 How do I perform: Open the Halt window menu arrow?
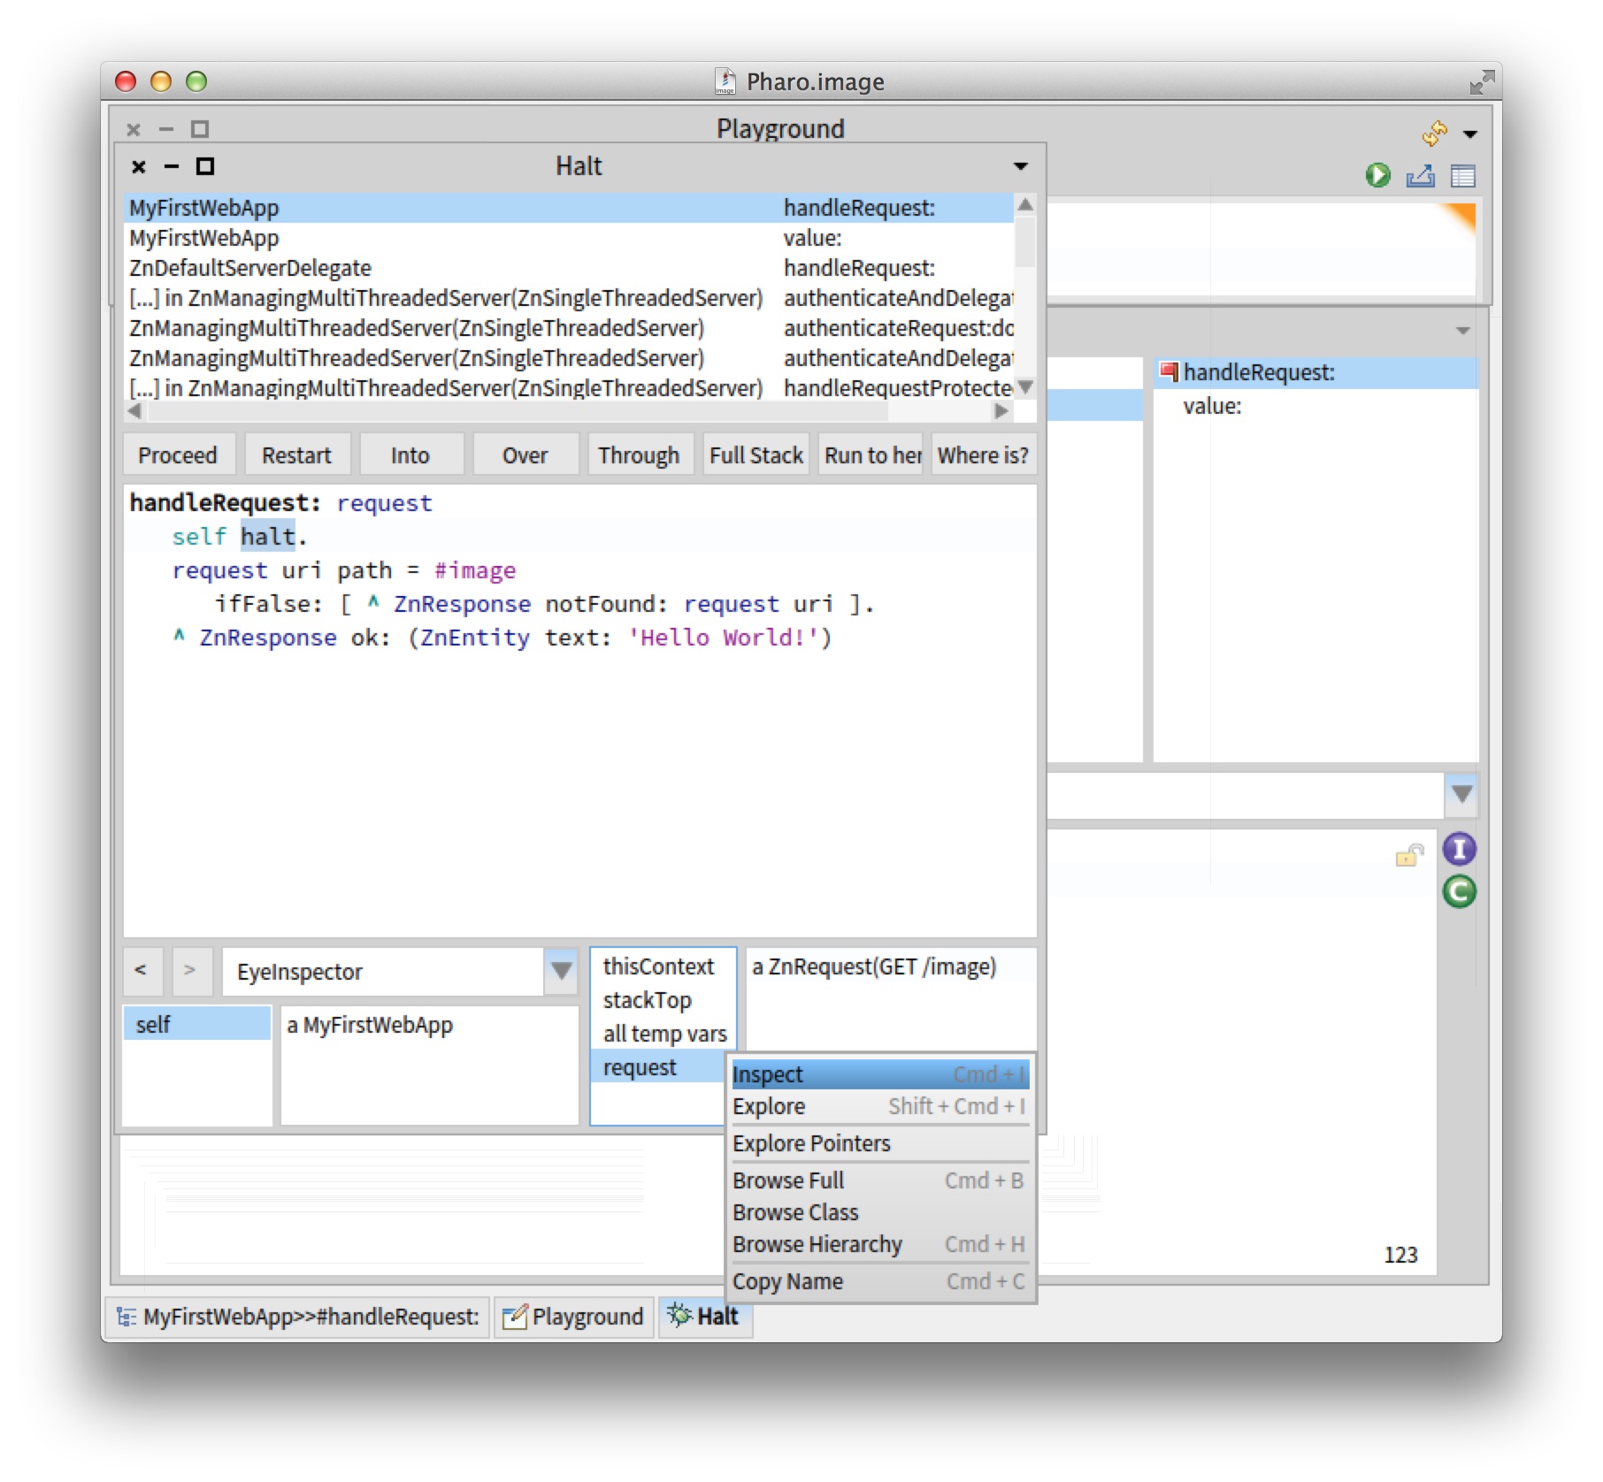(x=1020, y=166)
